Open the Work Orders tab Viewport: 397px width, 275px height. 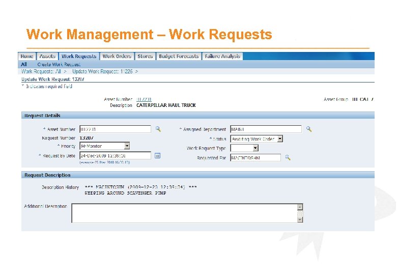117,56
